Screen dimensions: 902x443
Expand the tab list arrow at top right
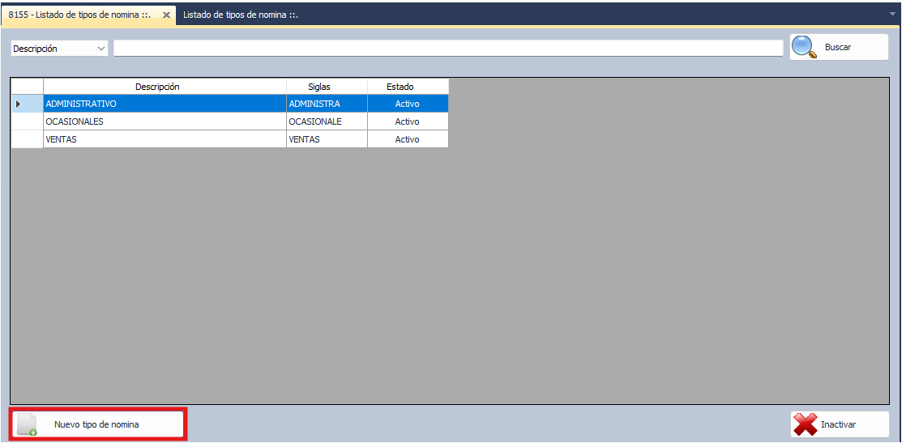[x=892, y=14]
